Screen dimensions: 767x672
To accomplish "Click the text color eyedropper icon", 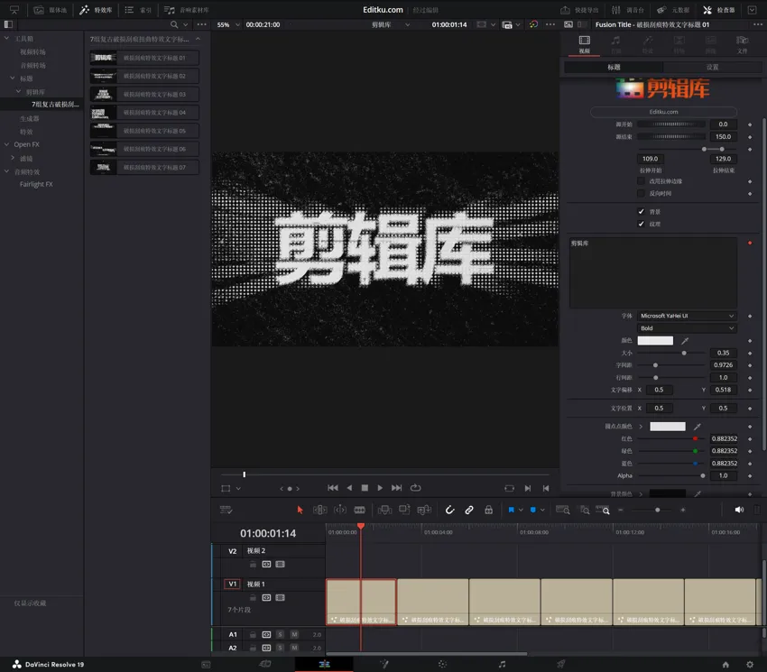I will click(x=685, y=340).
